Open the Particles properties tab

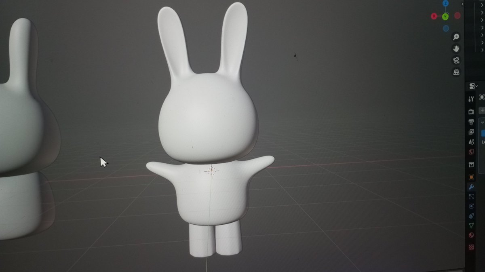coord(471,197)
